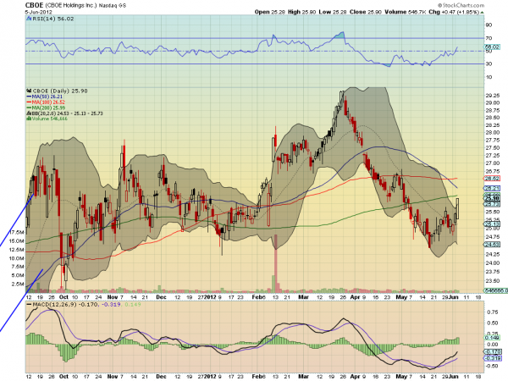Image resolution: width=508 pixels, height=381 pixels.
Task: Click the green Volume 546,666 legend entry
Action: (x=49, y=119)
